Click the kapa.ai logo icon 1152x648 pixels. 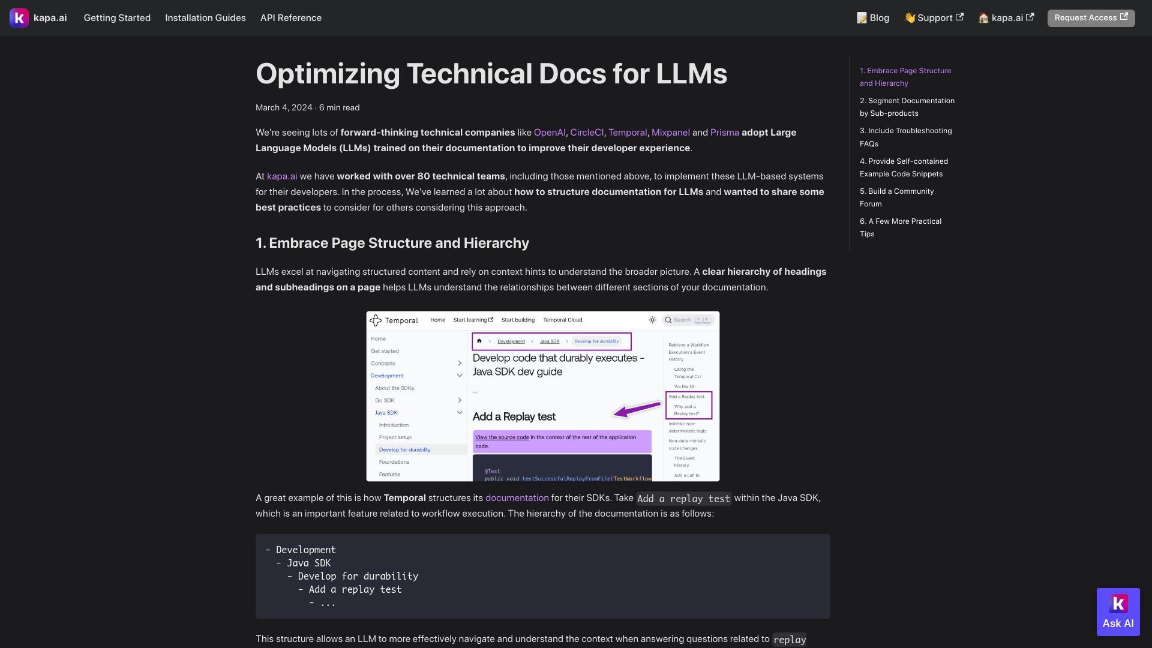coord(19,18)
